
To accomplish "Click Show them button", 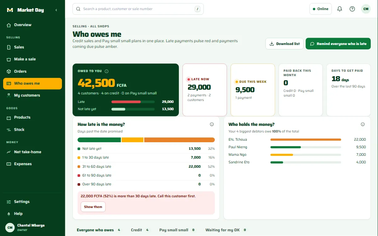I will point(93,207).
